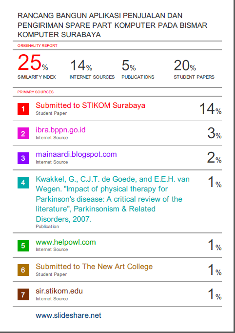Screen dimensions: 235x333
Task: Click the teal number 4 source badge
Action: click(23, 183)
